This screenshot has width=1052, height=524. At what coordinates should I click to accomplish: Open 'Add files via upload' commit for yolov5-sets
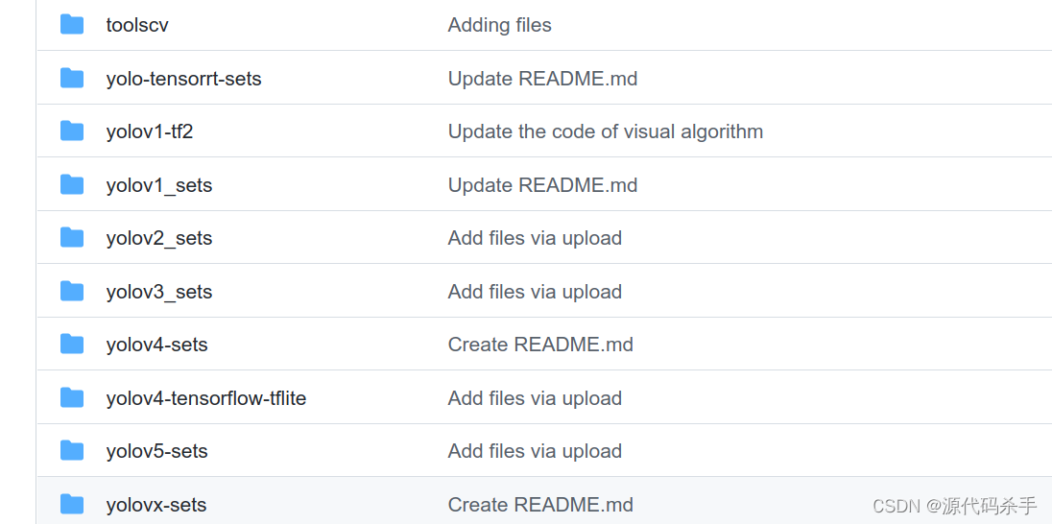[x=535, y=451]
